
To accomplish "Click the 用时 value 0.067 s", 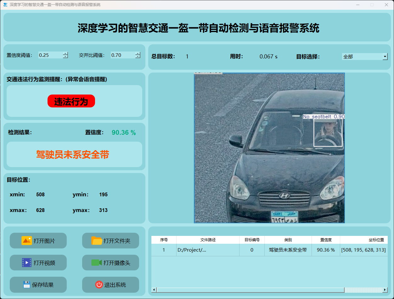I will (268, 57).
